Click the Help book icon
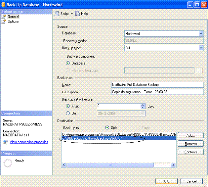Image resolution: width=208 pixels, height=187 pixels. click(x=77, y=14)
